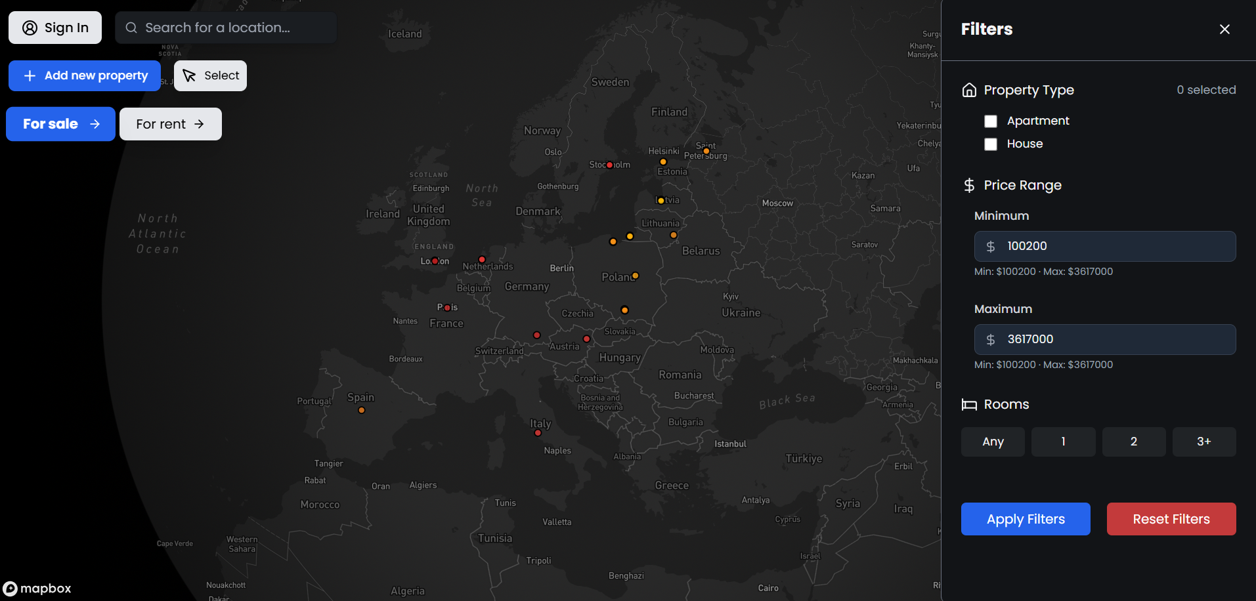Viewport: 1256px width, 601px height.
Task: Click the Filters panel title
Action: coord(987,29)
